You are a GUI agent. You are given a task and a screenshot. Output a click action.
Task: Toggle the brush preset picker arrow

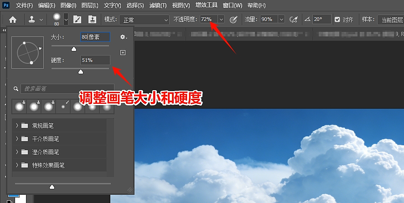coord(66,19)
